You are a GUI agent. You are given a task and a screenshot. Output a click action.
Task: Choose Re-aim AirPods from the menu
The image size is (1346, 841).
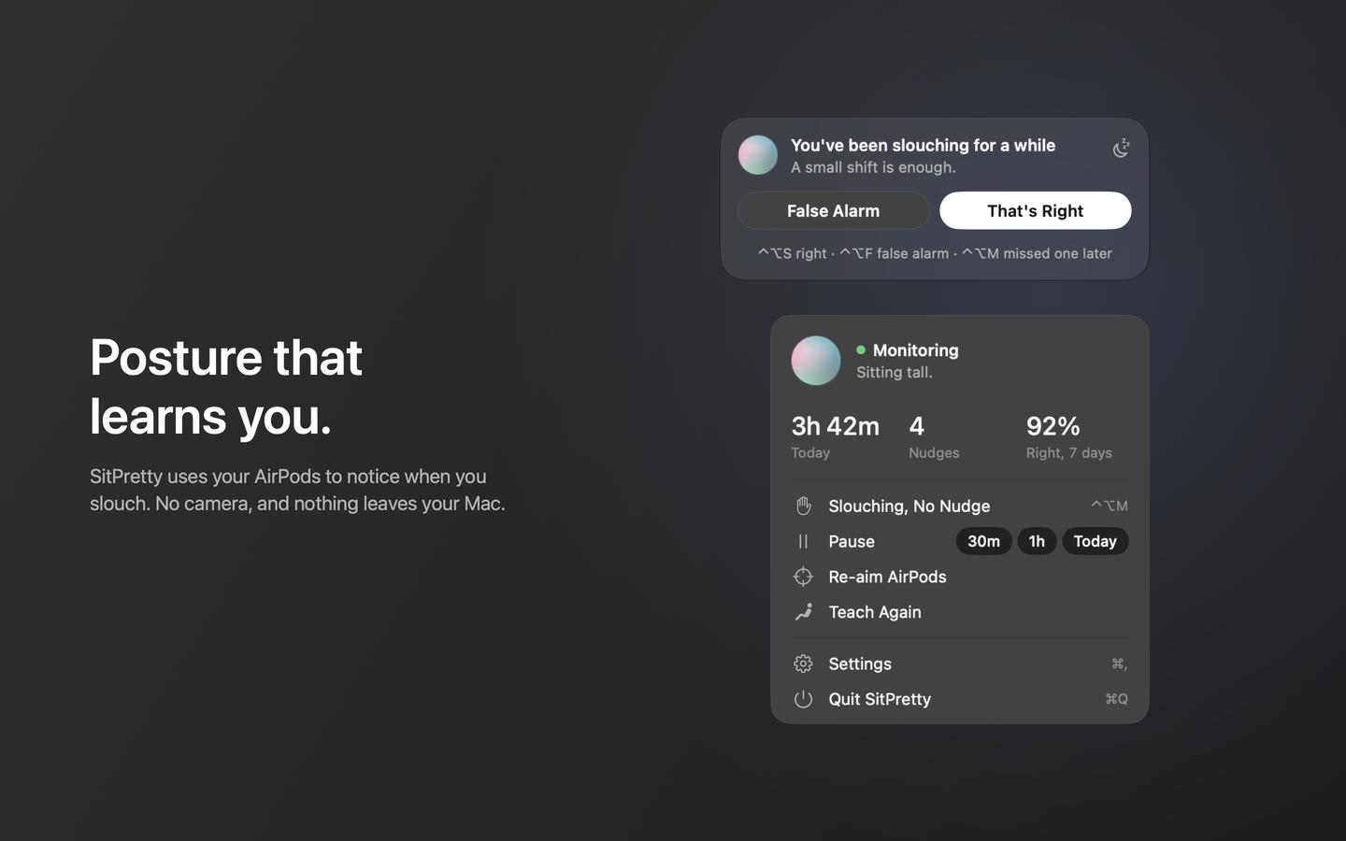tap(960, 577)
